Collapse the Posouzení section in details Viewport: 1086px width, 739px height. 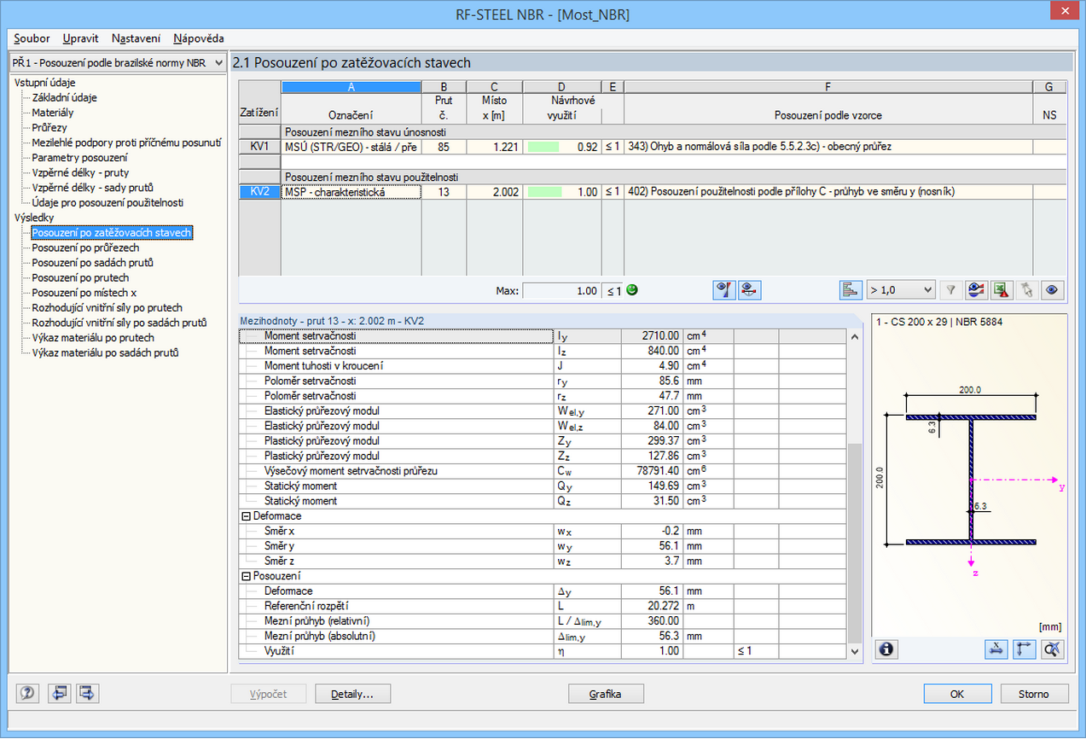click(247, 576)
